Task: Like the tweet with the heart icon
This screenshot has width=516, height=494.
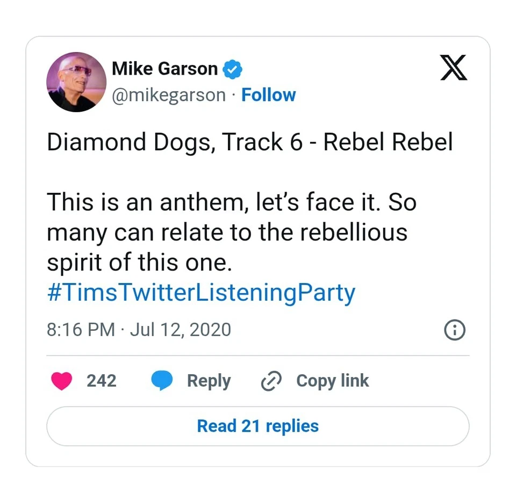Action: point(62,381)
